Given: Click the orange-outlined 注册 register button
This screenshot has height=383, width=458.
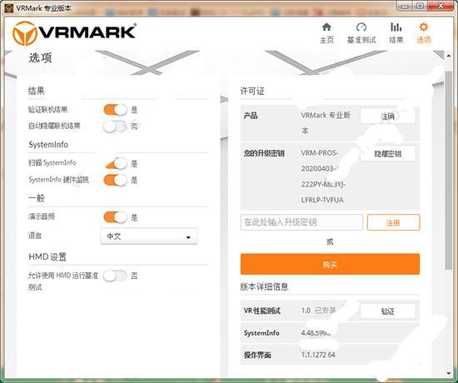Looking at the screenshot, I should coord(393,222).
